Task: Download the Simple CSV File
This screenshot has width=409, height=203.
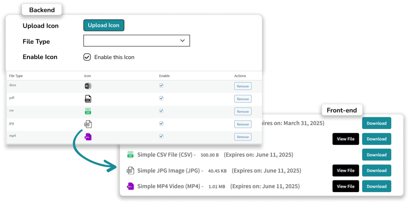Action: (376, 155)
